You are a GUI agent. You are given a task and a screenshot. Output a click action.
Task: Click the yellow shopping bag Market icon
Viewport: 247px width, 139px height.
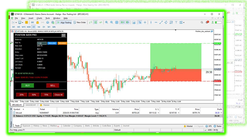pyautogui.click(x=38, y=22)
